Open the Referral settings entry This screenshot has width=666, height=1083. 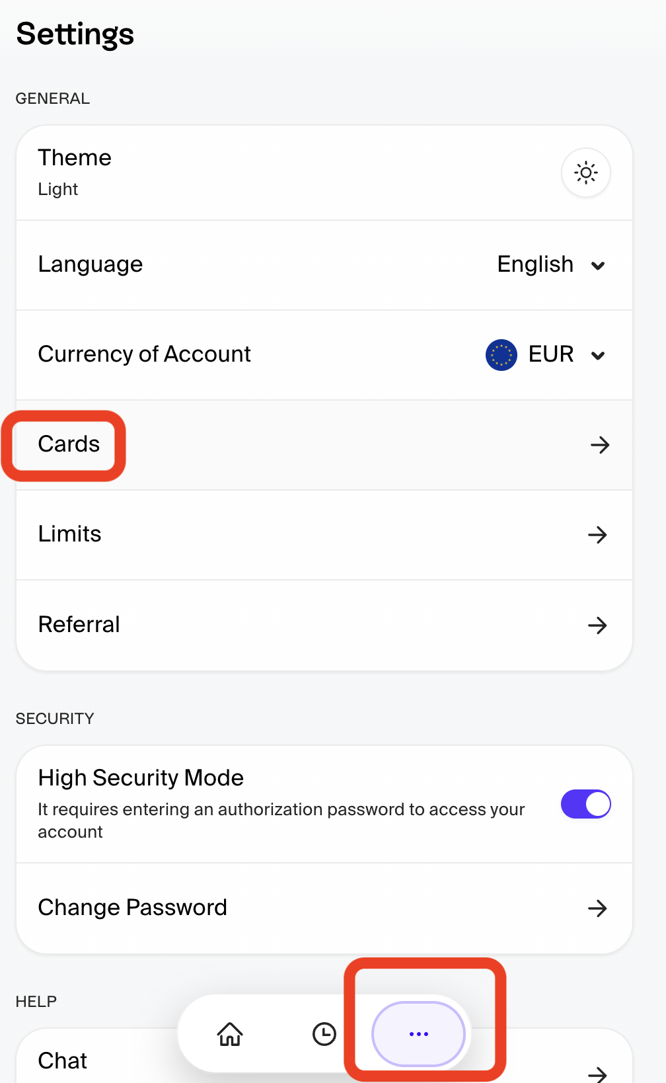pyautogui.click(x=324, y=625)
